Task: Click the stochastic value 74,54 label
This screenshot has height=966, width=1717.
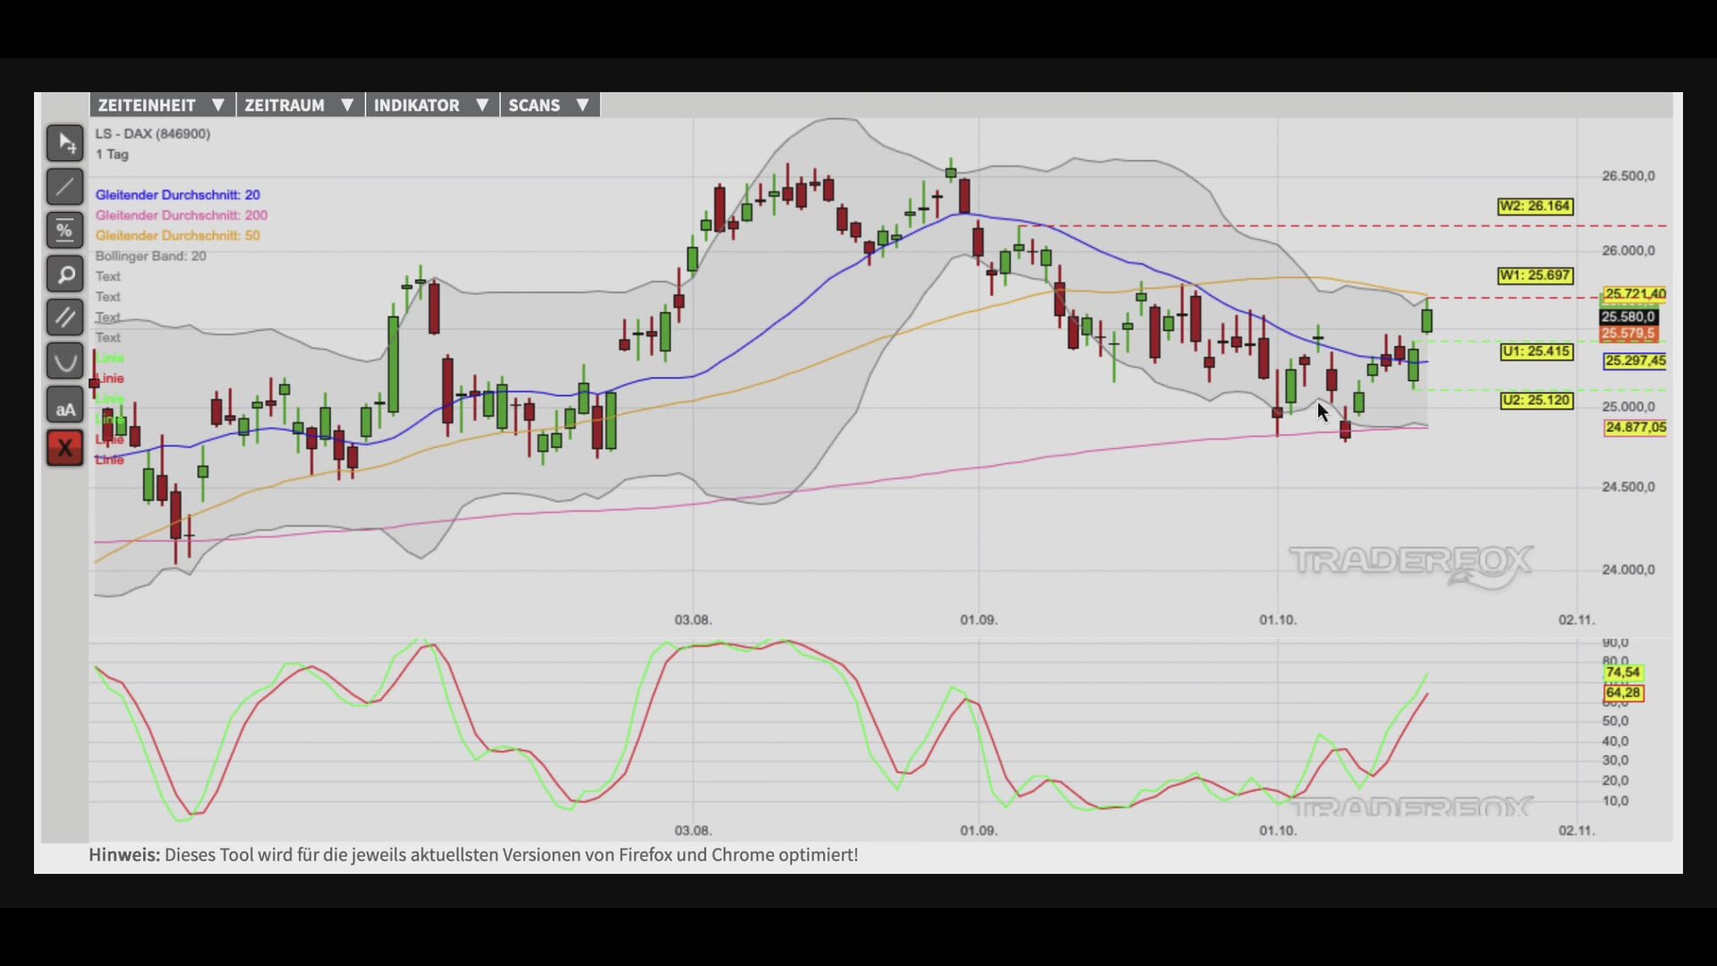Action: tap(1623, 672)
